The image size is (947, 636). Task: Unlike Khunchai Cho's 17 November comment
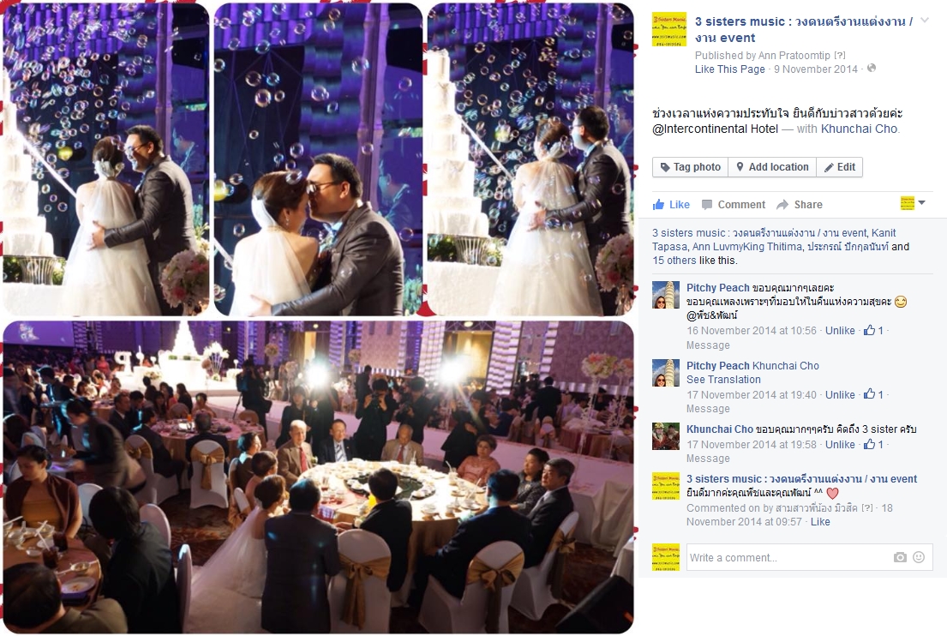(x=840, y=445)
